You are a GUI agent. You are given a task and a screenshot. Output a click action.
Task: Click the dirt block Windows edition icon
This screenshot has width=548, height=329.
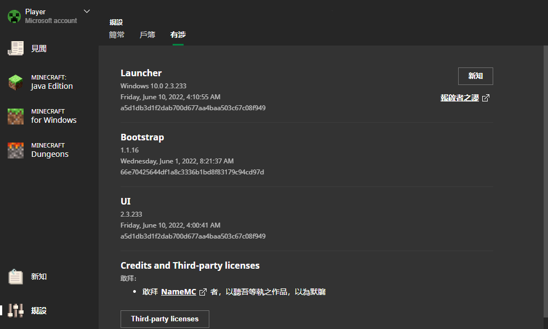15,116
